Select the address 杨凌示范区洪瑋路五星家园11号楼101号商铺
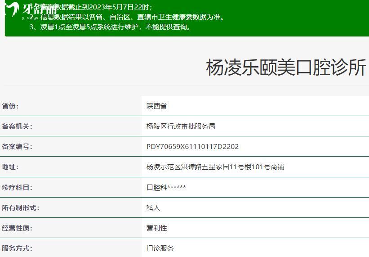The width and height of the screenshot is (369, 257). click(x=215, y=167)
